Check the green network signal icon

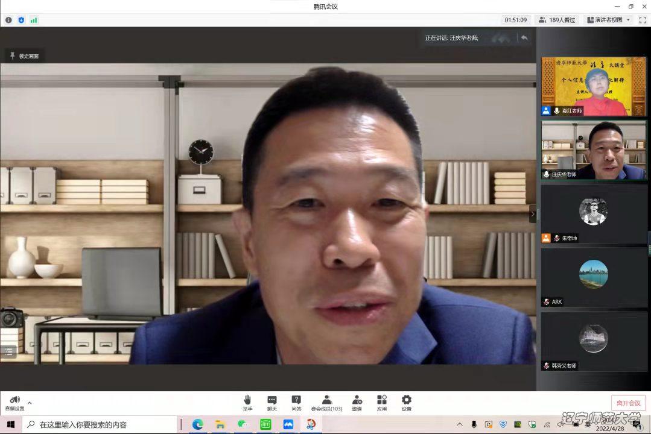coord(34,20)
